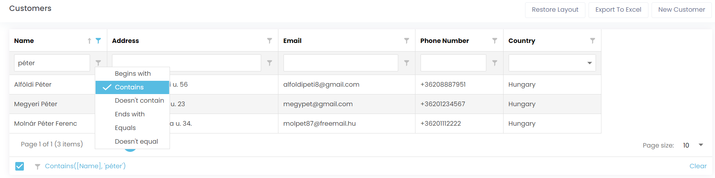Open filter condition menu for Phone Number row
The width and height of the screenshot is (715, 178).
(495, 63)
